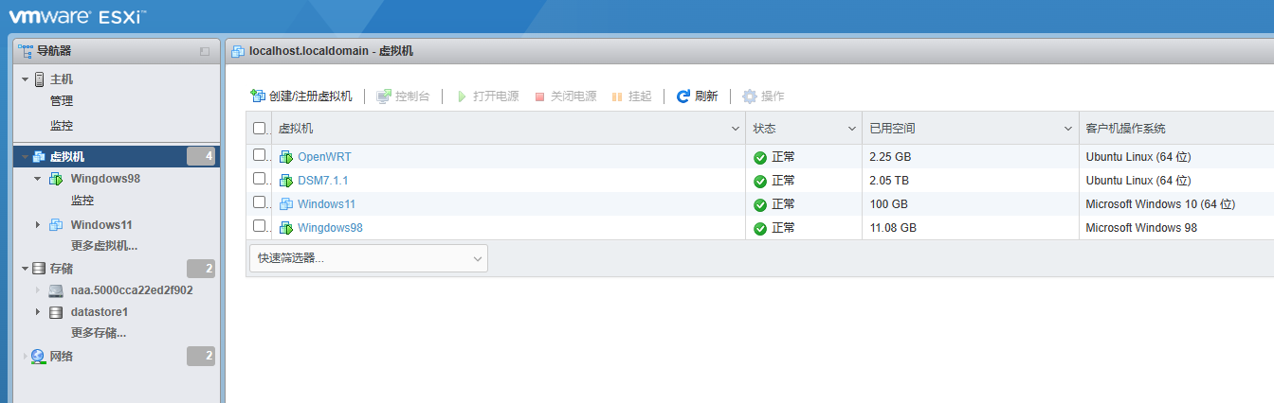Click the green status icon for DSM7.1.1
Screen dimensions: 1274x403
click(760, 182)
